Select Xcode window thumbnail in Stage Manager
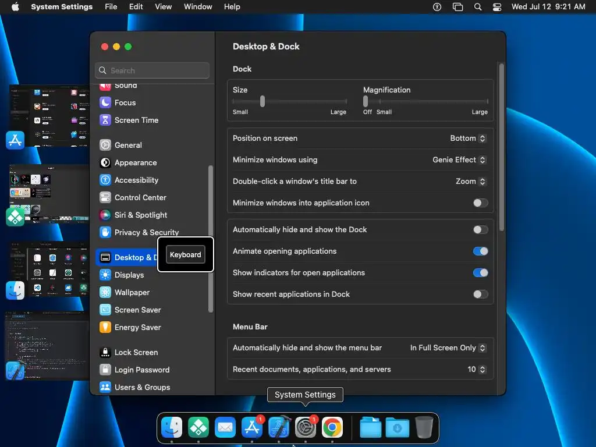 tap(48, 346)
